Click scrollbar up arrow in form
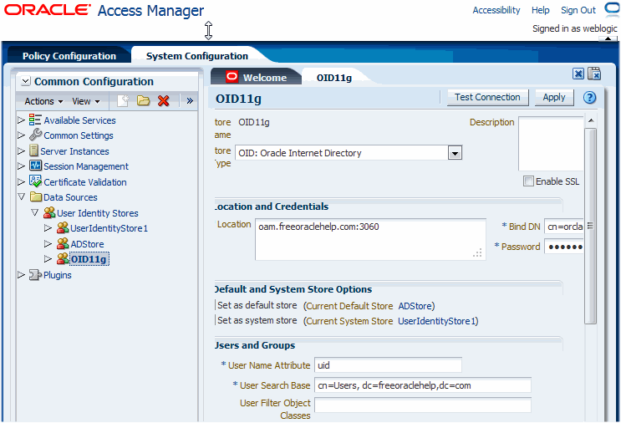Image resolution: width=621 pixels, height=423 pixels. [591, 120]
